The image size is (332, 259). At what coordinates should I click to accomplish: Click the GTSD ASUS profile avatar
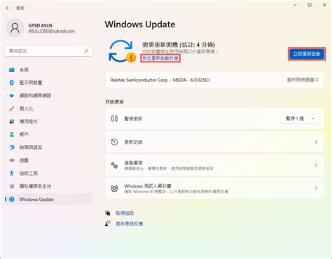[15, 28]
